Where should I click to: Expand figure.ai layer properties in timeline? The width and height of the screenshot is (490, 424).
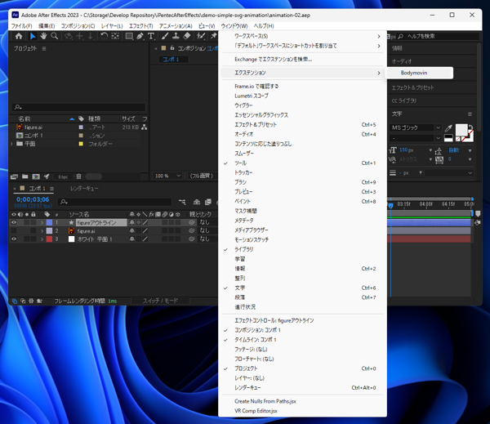42,231
